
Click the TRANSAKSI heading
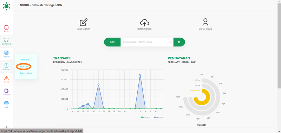(62, 58)
